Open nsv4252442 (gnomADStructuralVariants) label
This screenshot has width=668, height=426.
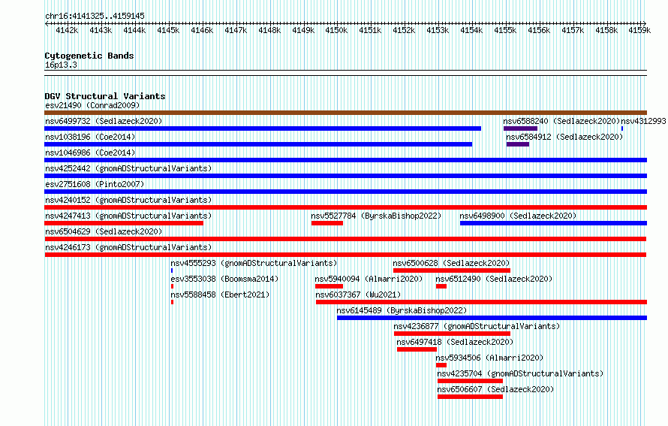pyautogui.click(x=128, y=168)
